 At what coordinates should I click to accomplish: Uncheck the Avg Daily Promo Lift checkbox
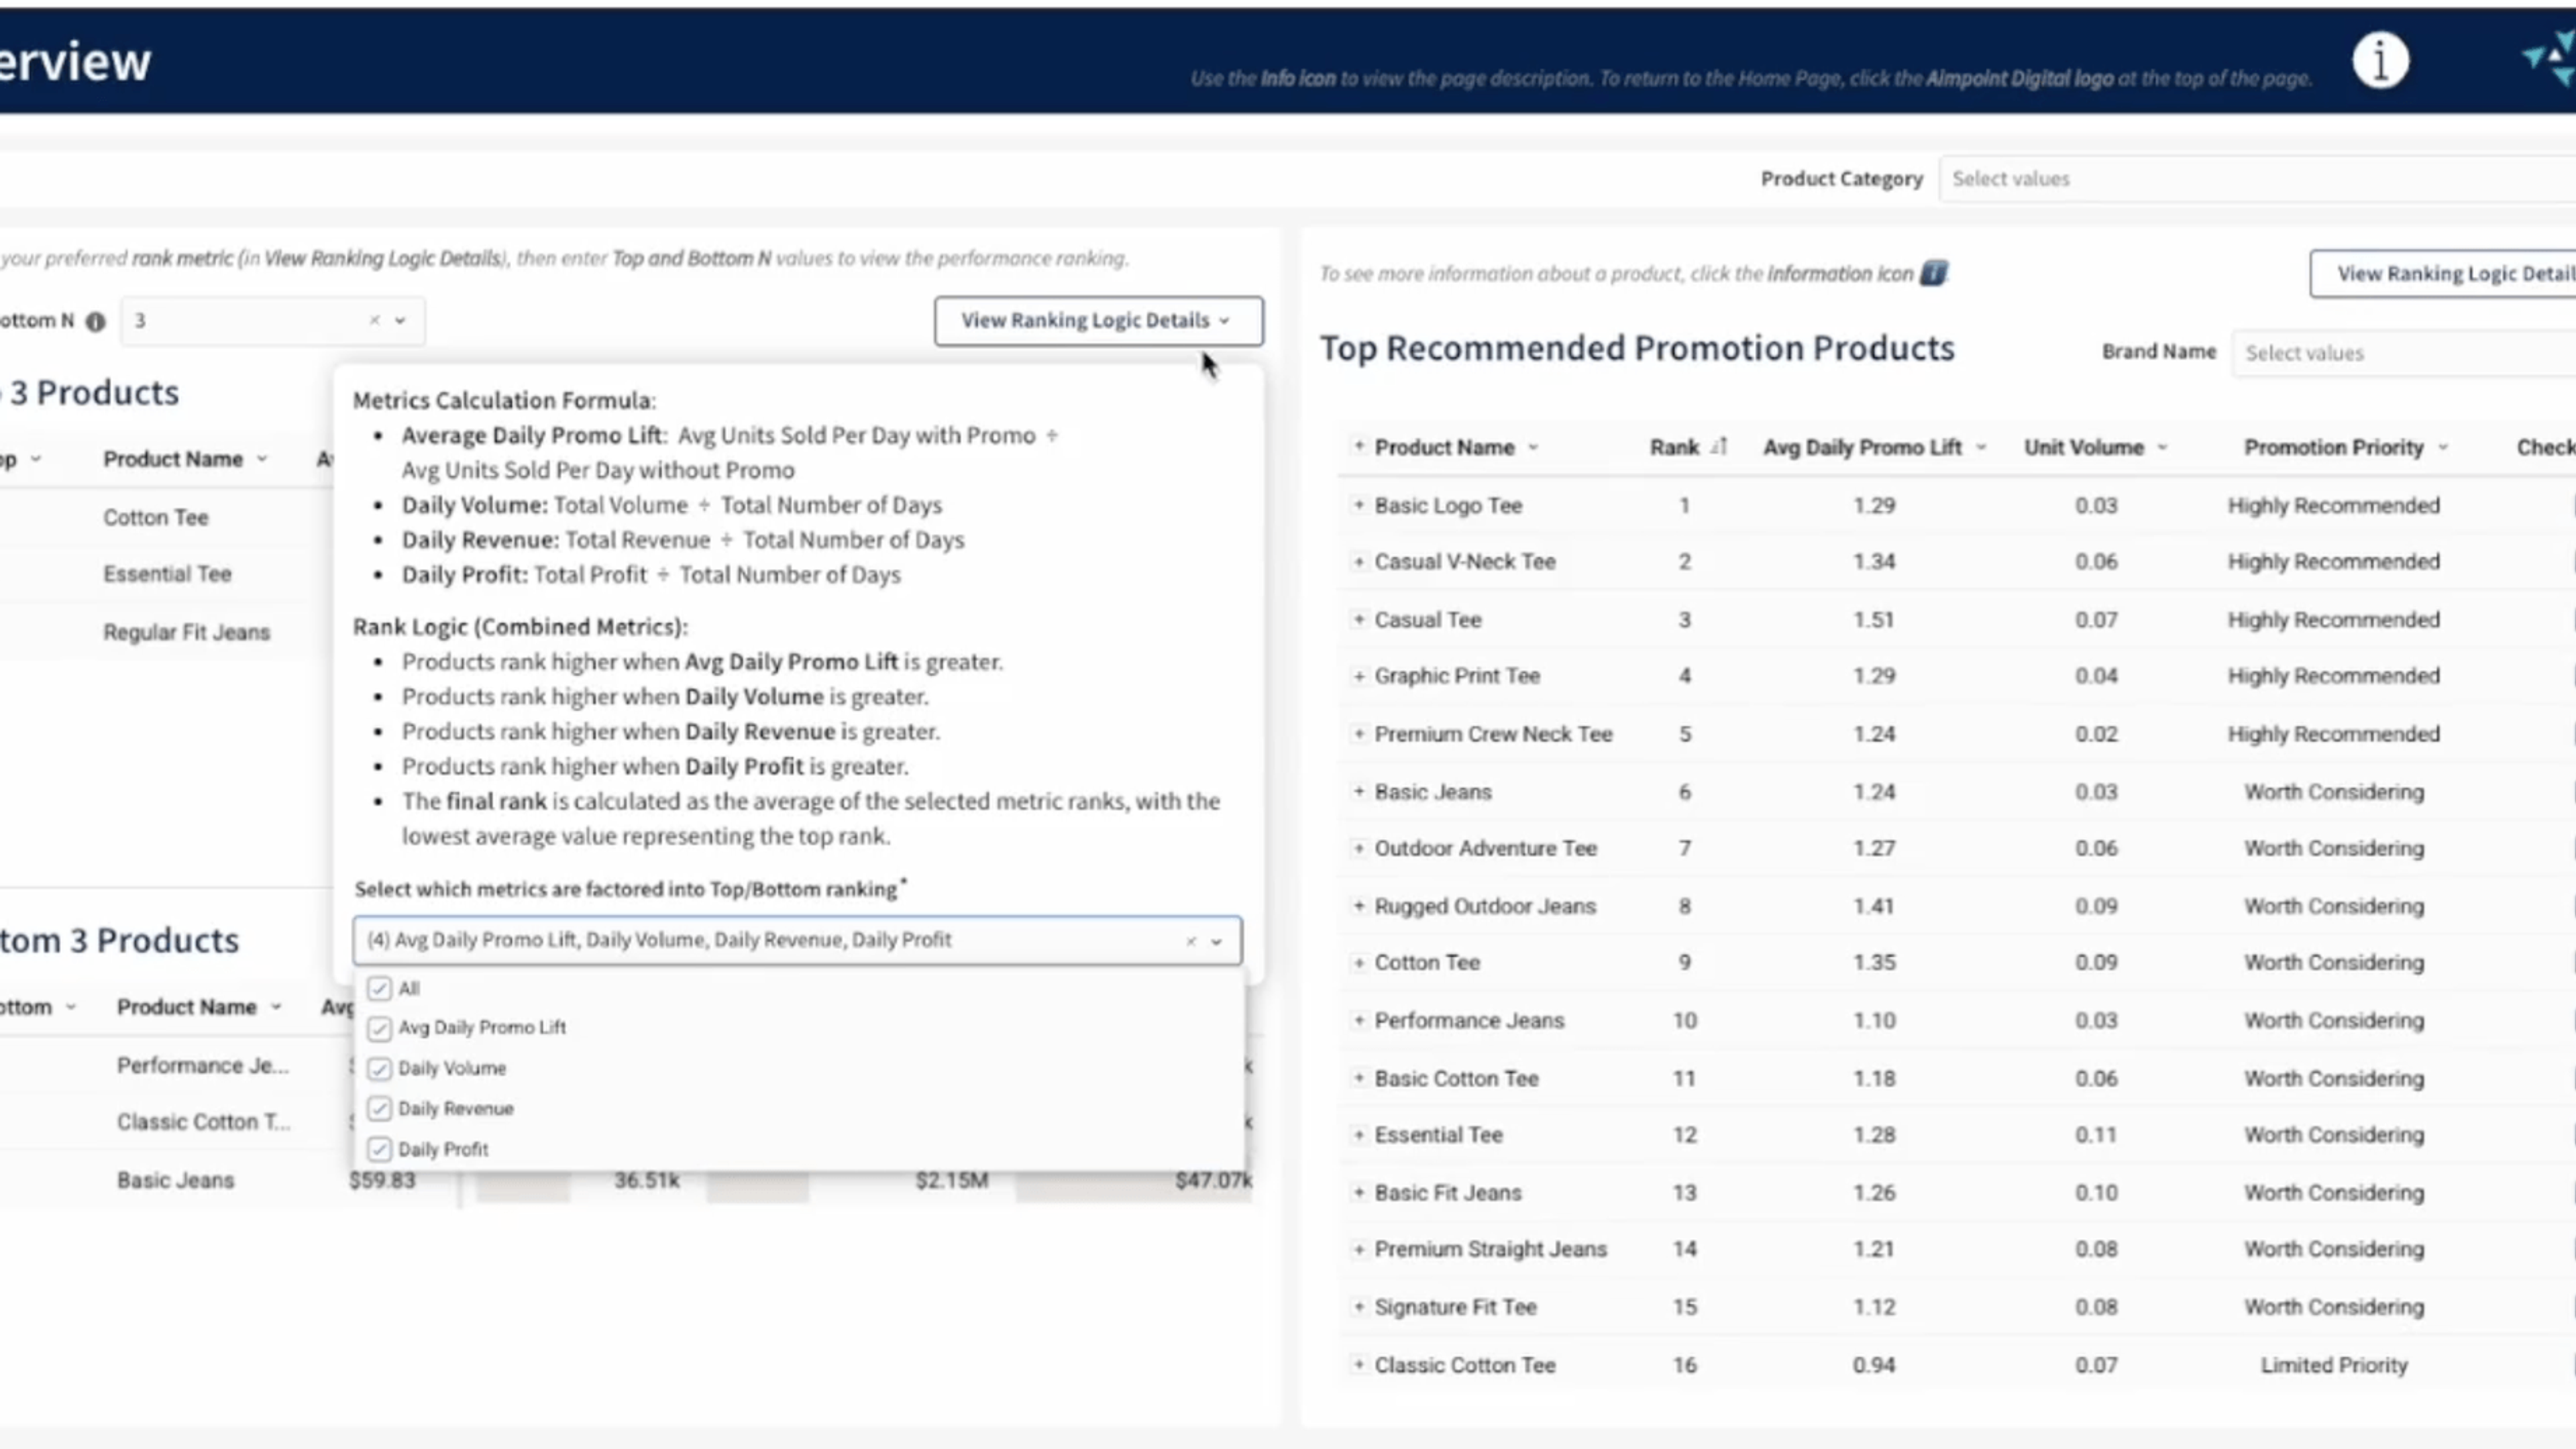pos(379,1029)
